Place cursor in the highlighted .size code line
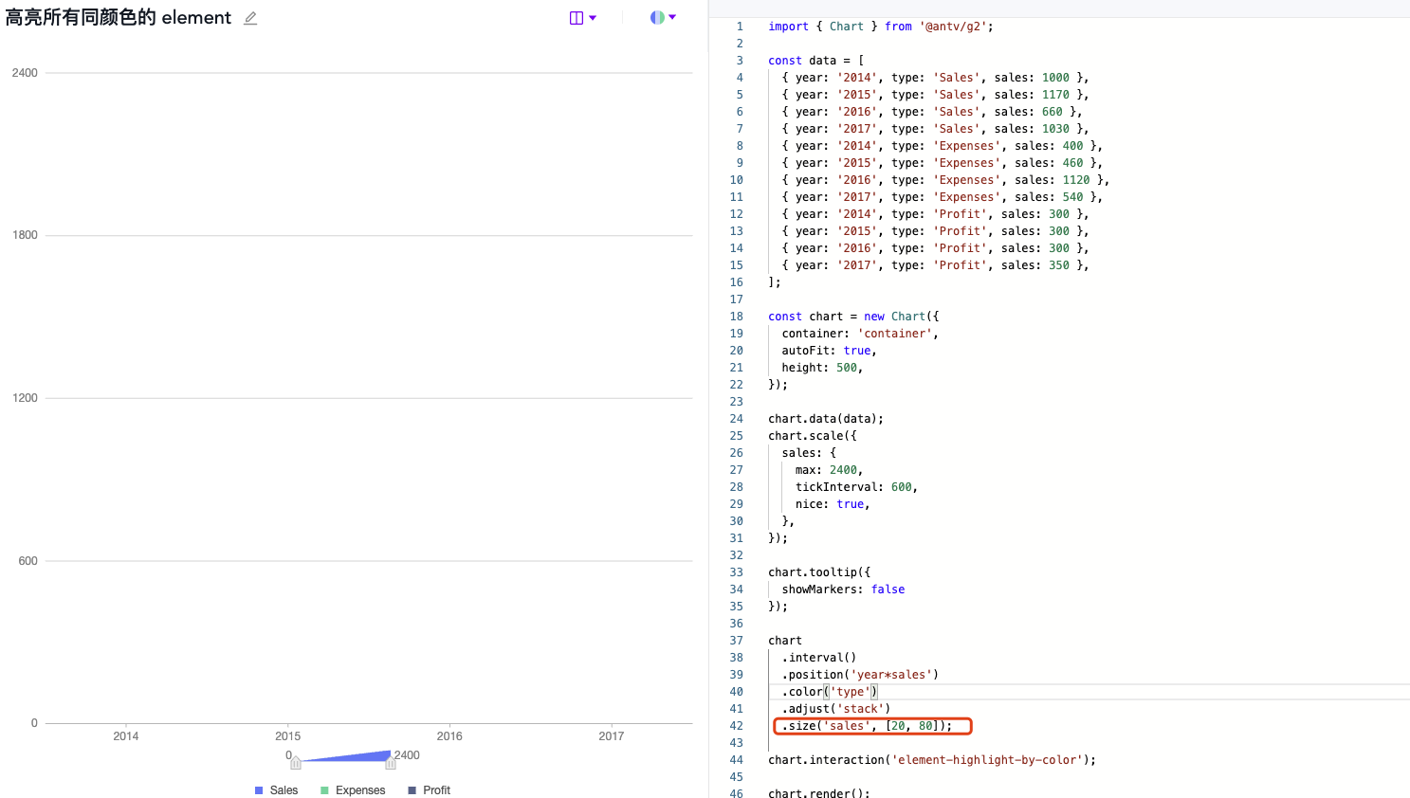Screen dimensions: 1410x798 pos(870,726)
